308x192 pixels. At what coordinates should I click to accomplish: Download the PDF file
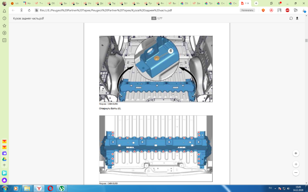pos(297,18)
